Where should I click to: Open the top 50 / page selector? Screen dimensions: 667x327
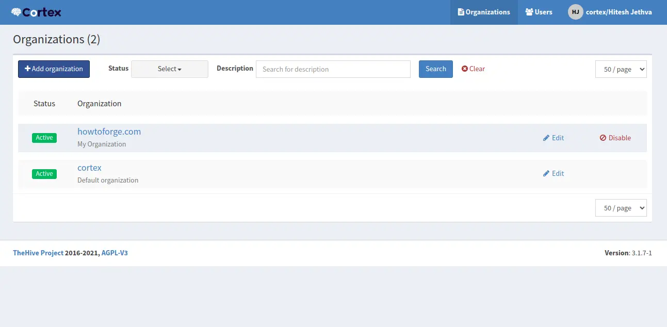[x=621, y=69]
